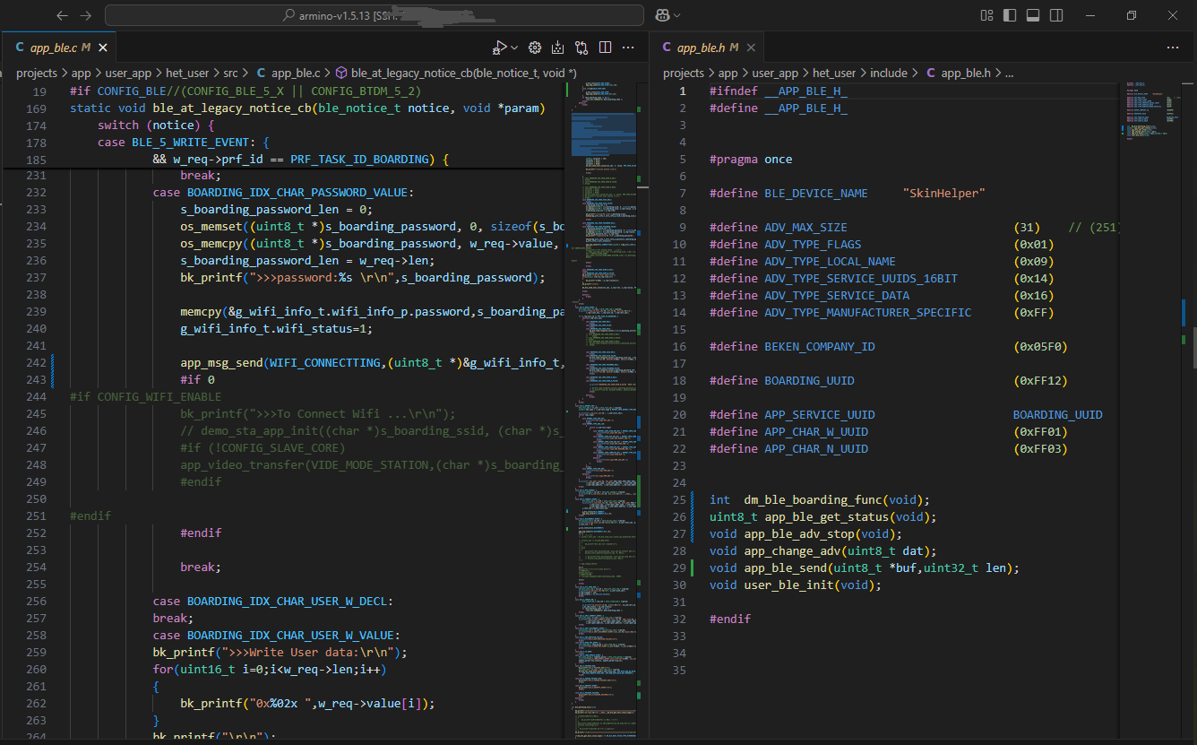
Task: Open 'include' breadcrumb in right editor
Action: coord(889,73)
